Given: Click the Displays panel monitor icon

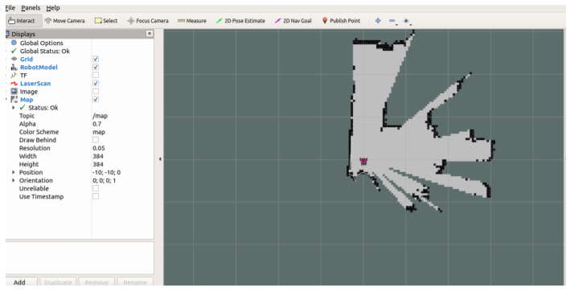Looking at the screenshot, I should pos(7,34).
